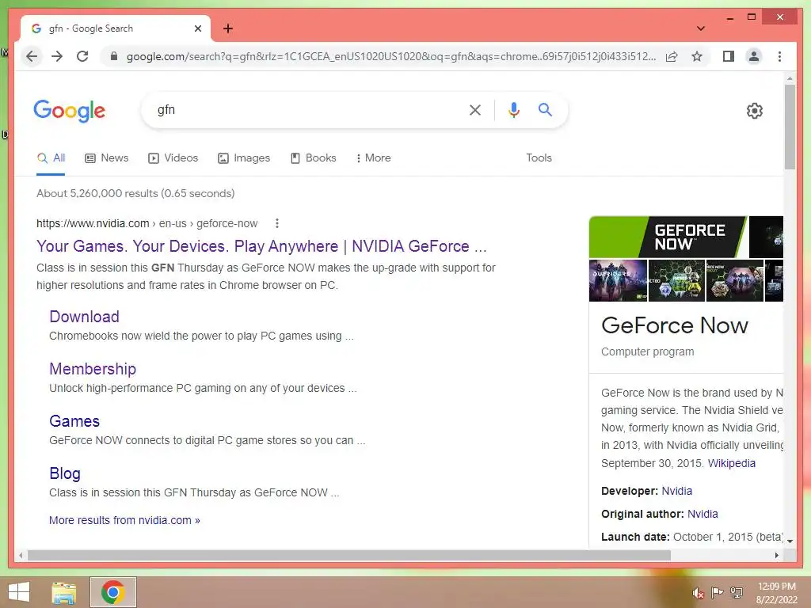Open the network tray icon

[737, 592]
